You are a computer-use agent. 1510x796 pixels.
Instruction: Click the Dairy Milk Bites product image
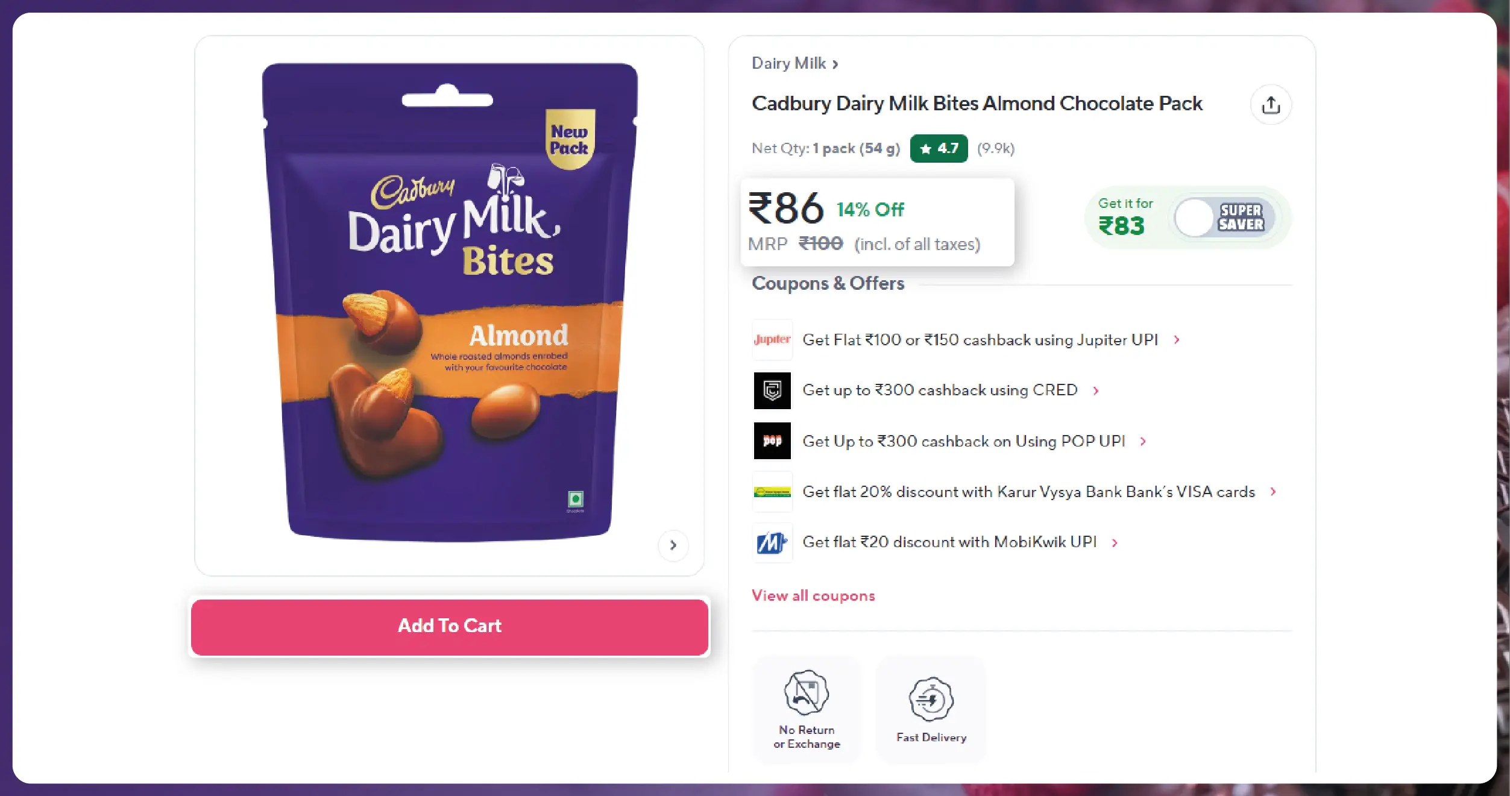[x=449, y=301]
